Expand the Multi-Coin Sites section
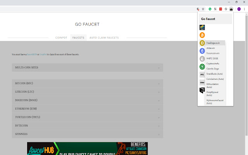This screenshot has width=248, height=155. point(87,68)
